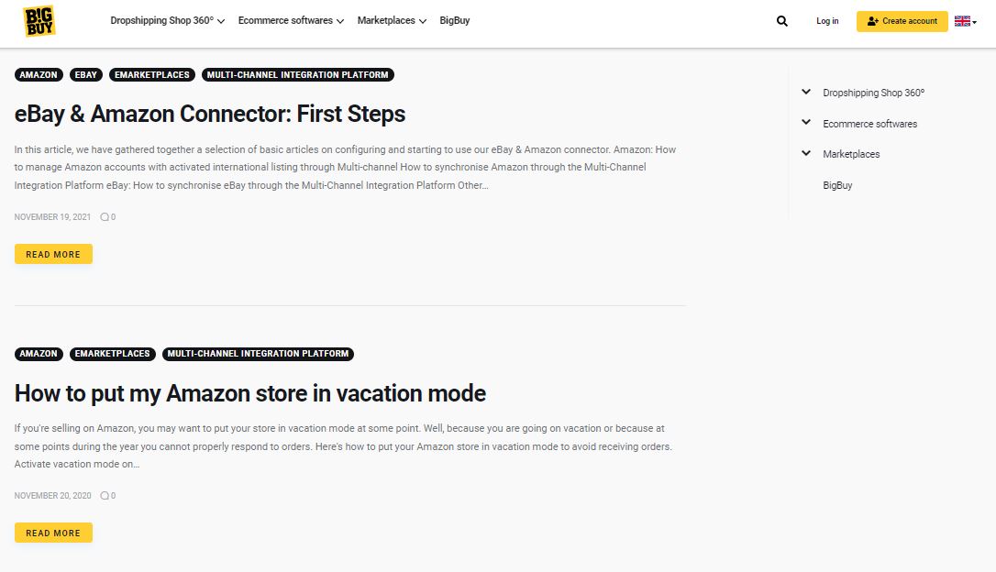Click the Log in link
Viewport: 996px width, 572px height.
tap(826, 20)
